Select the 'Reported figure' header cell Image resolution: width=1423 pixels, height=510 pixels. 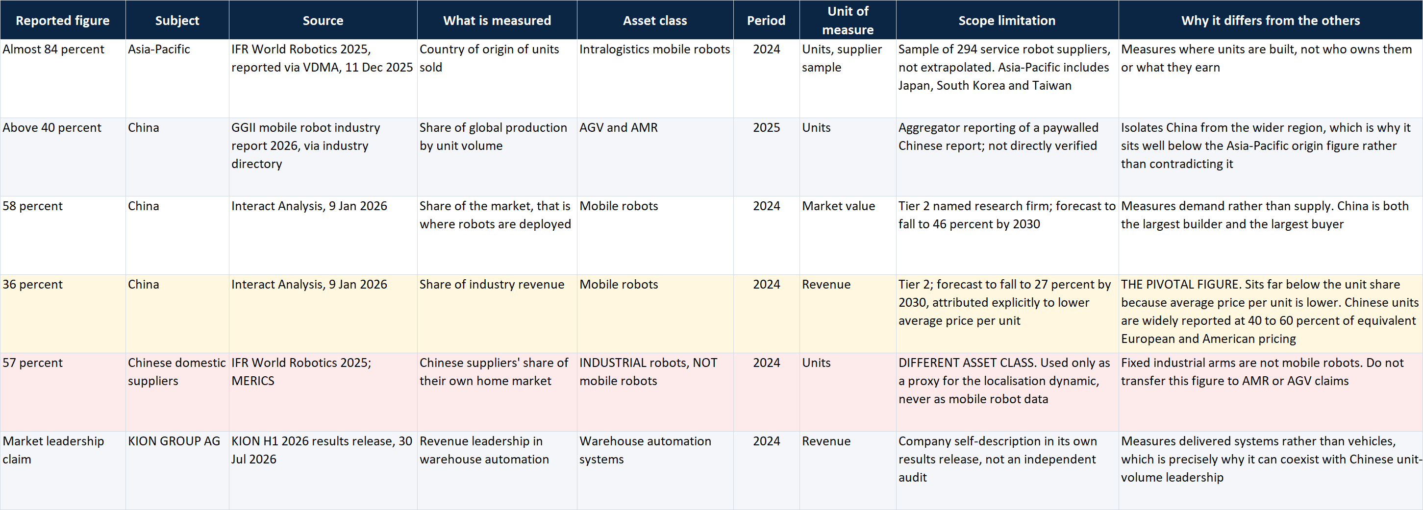63,20
